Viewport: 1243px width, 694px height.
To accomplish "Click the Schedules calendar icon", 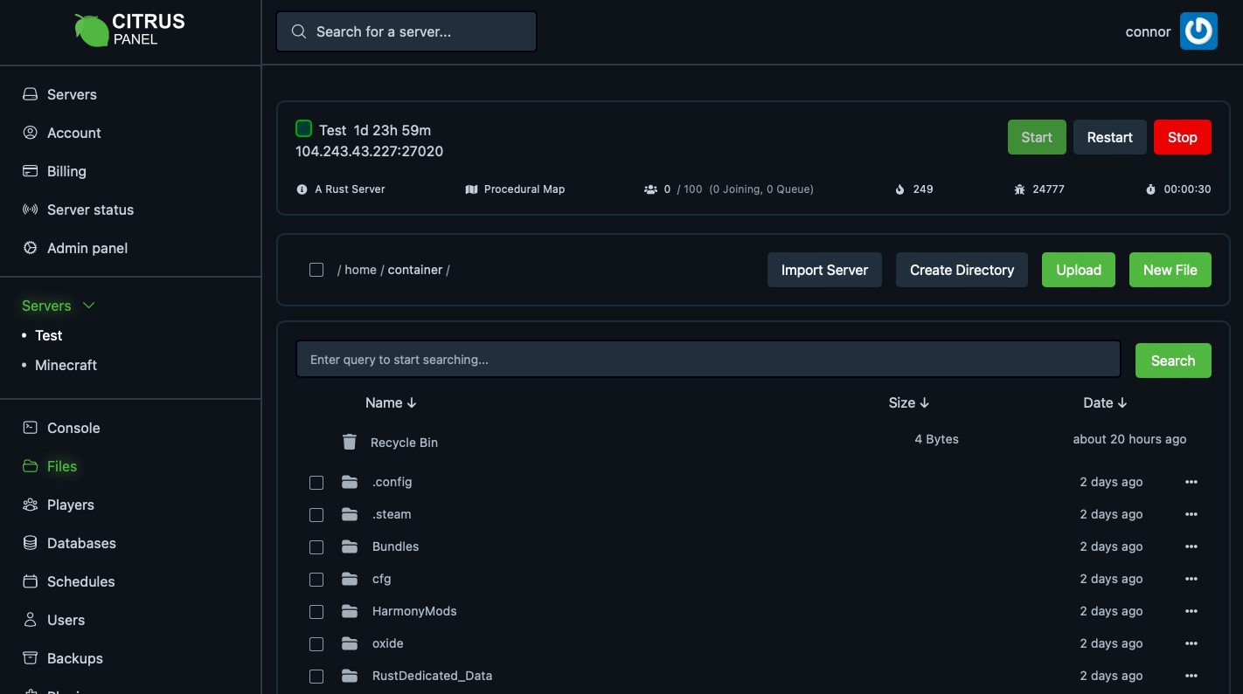I will point(29,581).
